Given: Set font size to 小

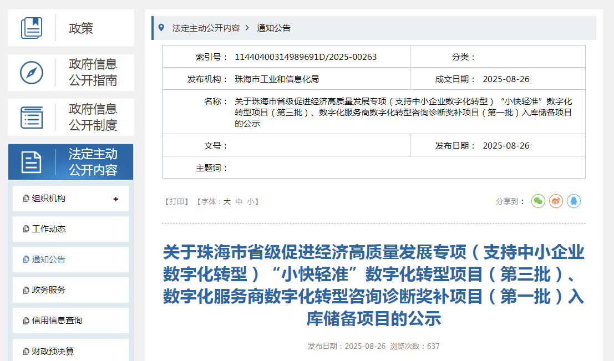Looking at the screenshot, I should click(x=251, y=202).
